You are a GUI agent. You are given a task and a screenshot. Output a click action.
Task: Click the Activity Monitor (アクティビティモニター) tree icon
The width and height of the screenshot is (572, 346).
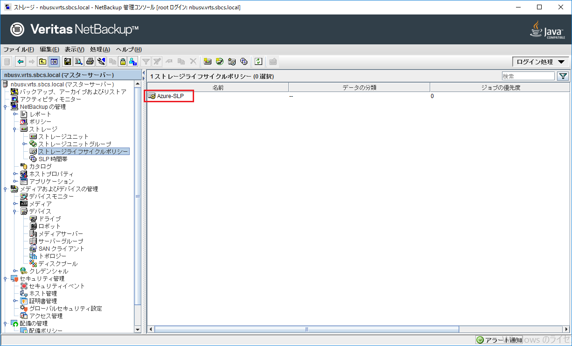point(15,99)
